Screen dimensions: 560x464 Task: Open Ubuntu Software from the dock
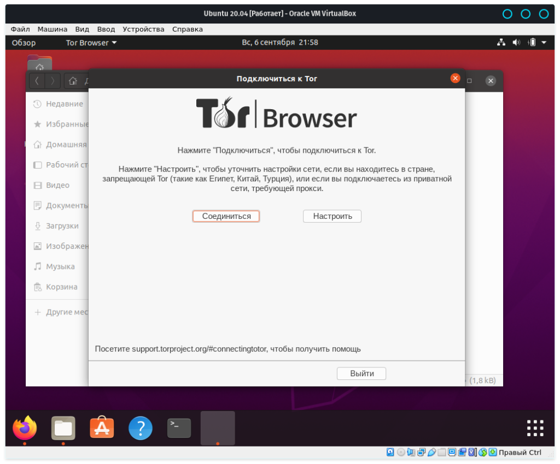click(x=102, y=428)
